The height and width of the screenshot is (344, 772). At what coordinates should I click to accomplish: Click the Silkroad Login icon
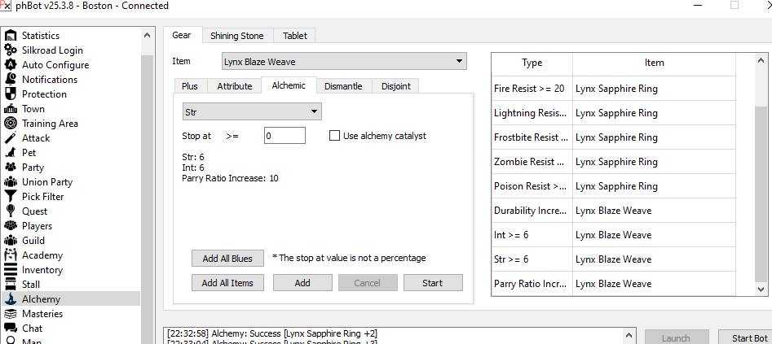click(x=11, y=50)
